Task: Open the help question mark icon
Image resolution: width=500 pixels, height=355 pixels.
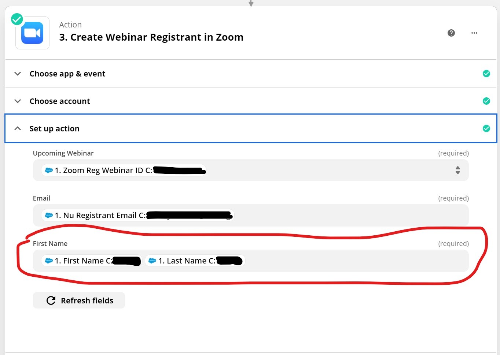Action: (x=451, y=33)
